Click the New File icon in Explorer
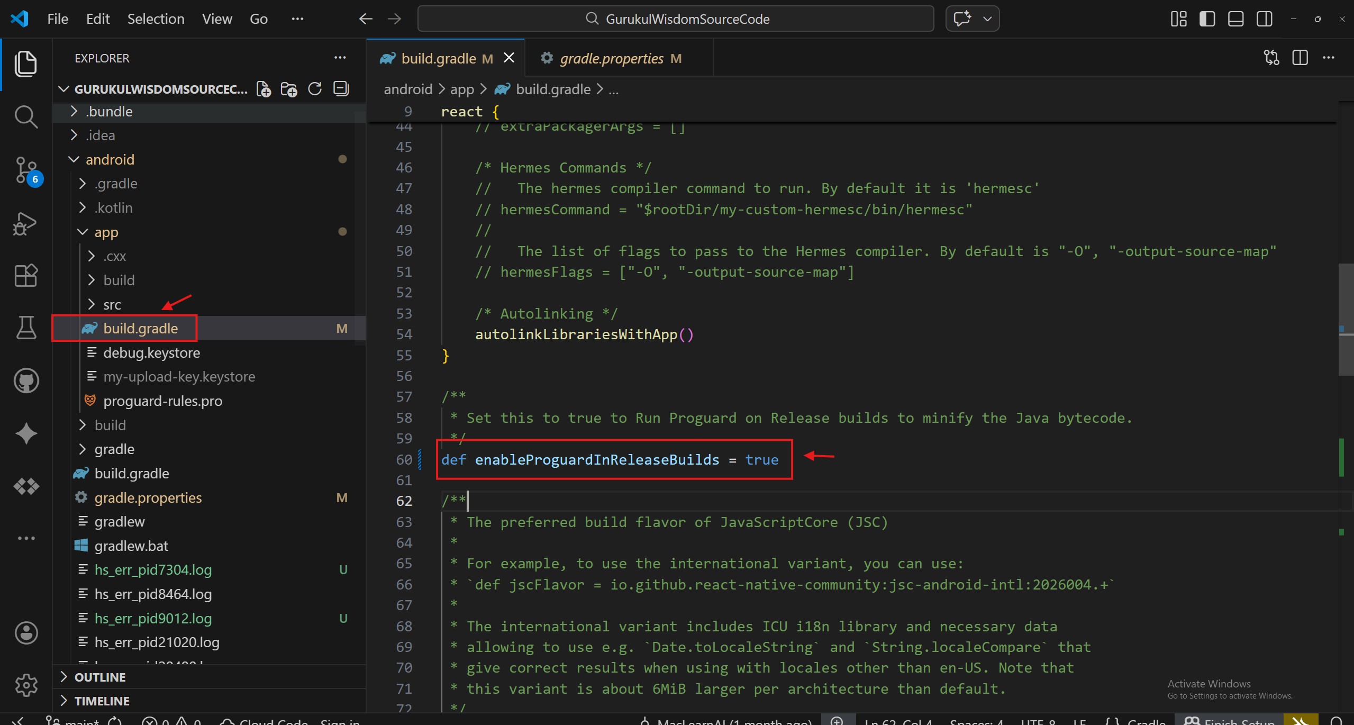 click(263, 89)
